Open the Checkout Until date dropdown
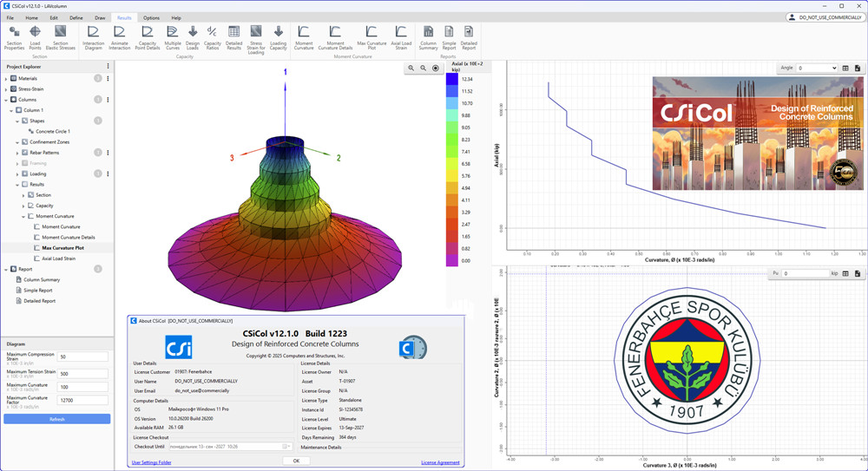This screenshot has width=868, height=471. [x=286, y=447]
